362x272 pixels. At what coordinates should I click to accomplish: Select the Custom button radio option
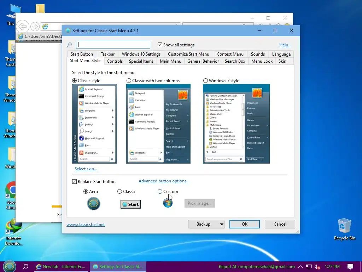point(160,192)
